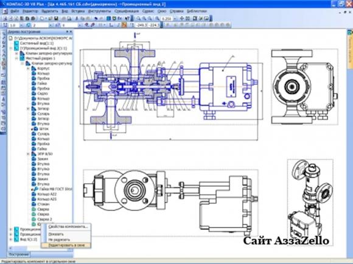Choose Свойства компонента in context menu
Image resolution: width=353 pixels, height=264 pixels.
coord(68,227)
